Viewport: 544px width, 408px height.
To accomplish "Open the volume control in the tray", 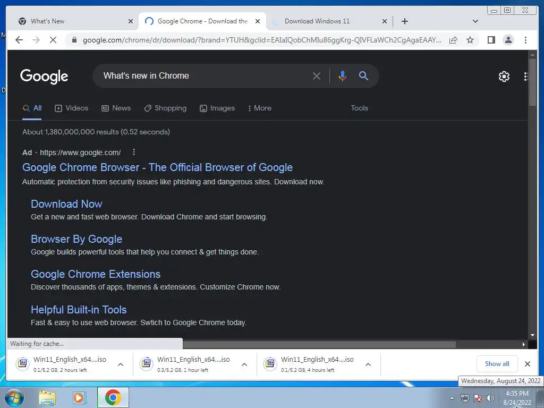I will tap(490, 398).
